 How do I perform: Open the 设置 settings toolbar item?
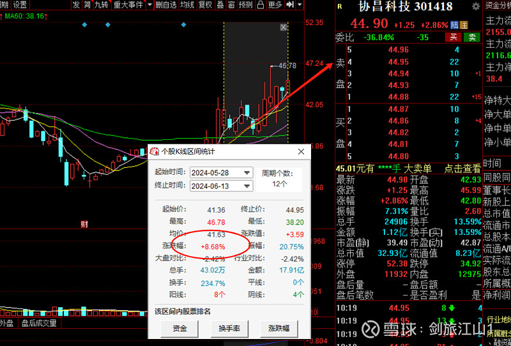click(x=20, y=4)
